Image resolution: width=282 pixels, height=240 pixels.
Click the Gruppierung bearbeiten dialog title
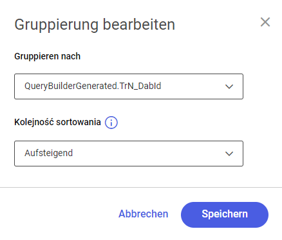tap(95, 25)
